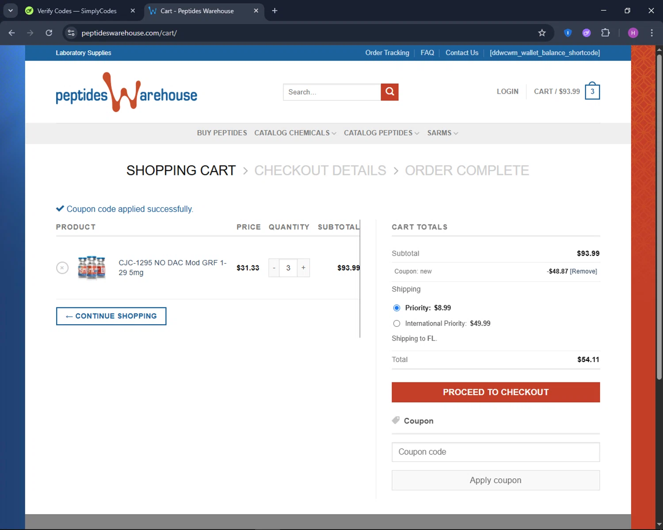Screen dimensions: 663x530
Task: Click the red search magnifier button
Action: pyautogui.click(x=389, y=92)
